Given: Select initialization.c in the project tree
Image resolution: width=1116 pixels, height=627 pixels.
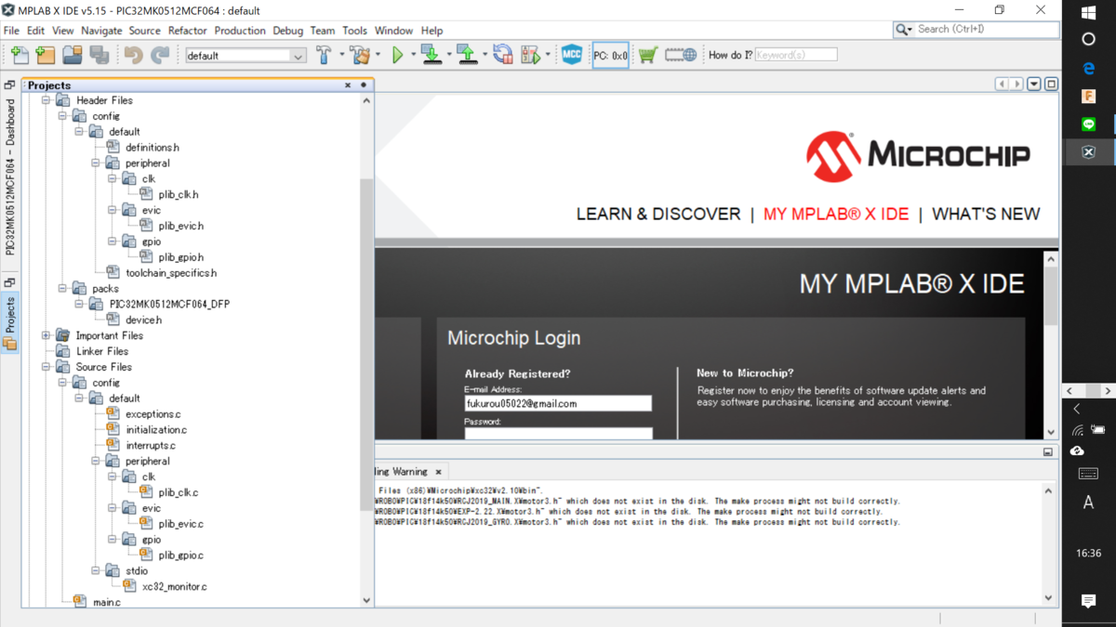Looking at the screenshot, I should point(156,430).
